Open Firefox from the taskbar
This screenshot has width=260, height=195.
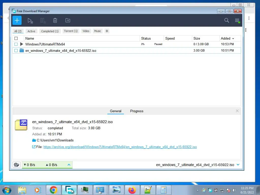(132, 190)
